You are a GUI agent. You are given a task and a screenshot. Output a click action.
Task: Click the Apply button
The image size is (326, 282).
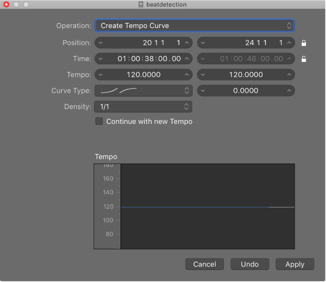click(295, 264)
